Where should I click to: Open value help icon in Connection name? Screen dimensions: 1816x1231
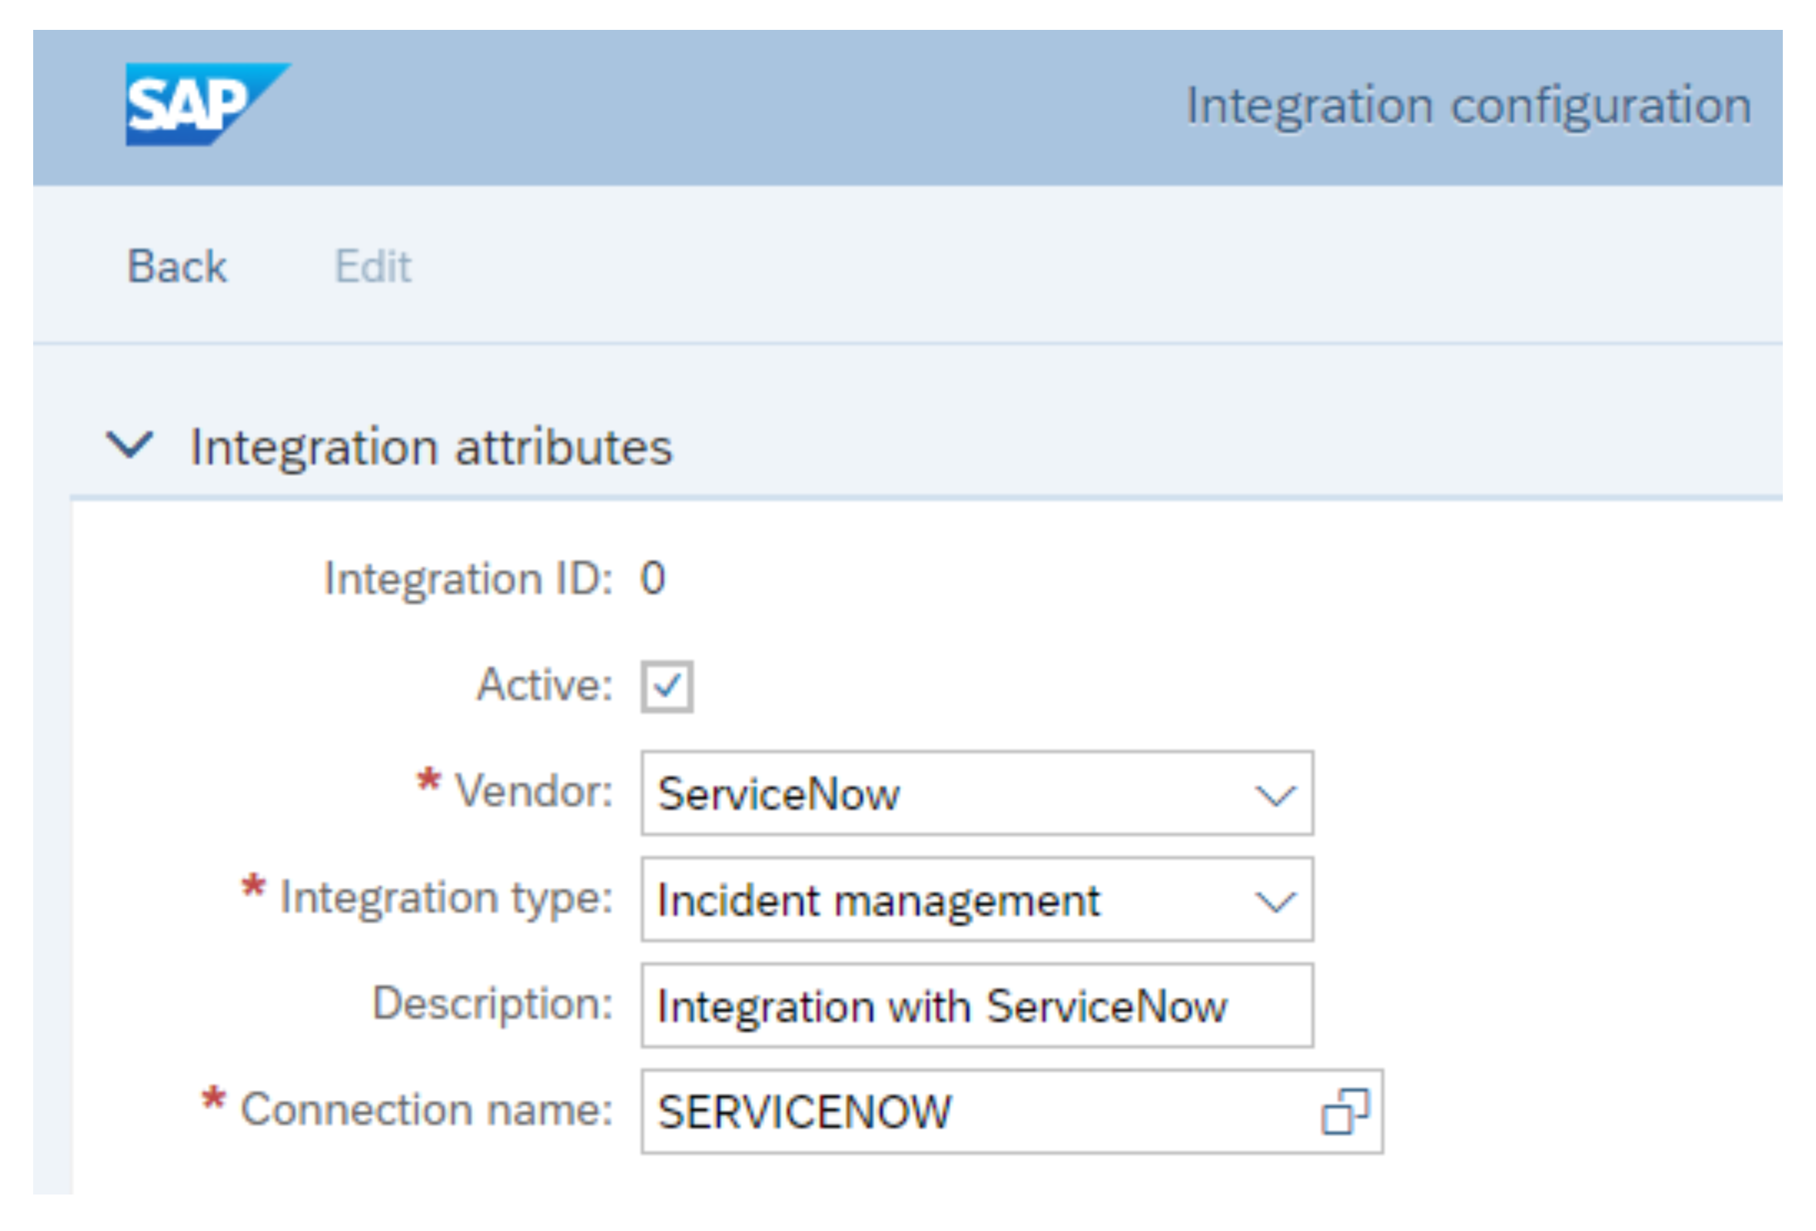tap(1345, 1112)
